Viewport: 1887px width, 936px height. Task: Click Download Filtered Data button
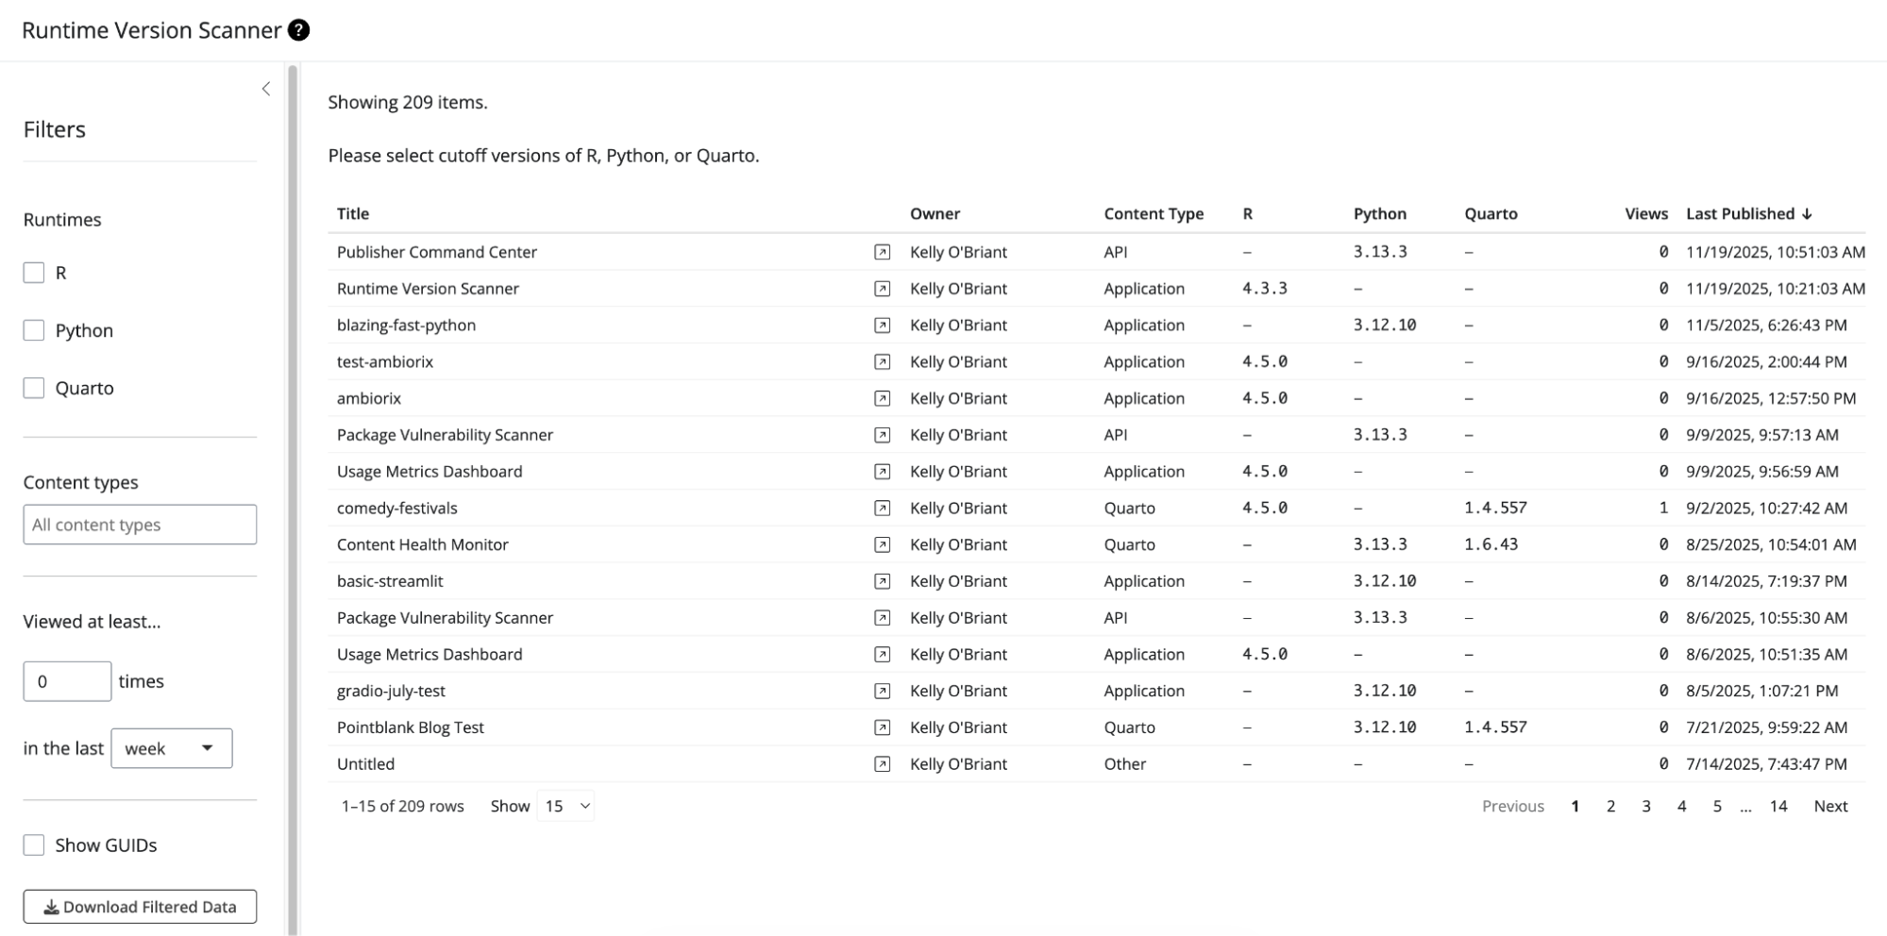click(140, 907)
